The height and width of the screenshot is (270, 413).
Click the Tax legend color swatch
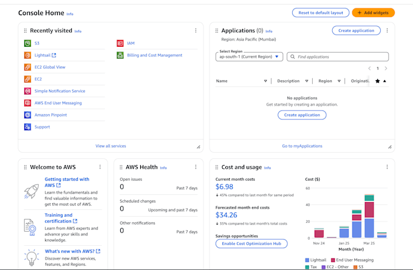point(307,267)
